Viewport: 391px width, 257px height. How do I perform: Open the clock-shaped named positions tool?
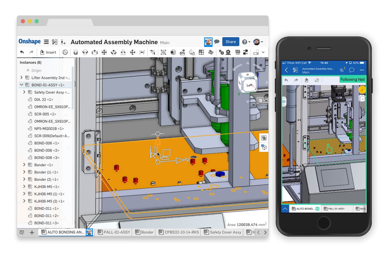[65, 52]
